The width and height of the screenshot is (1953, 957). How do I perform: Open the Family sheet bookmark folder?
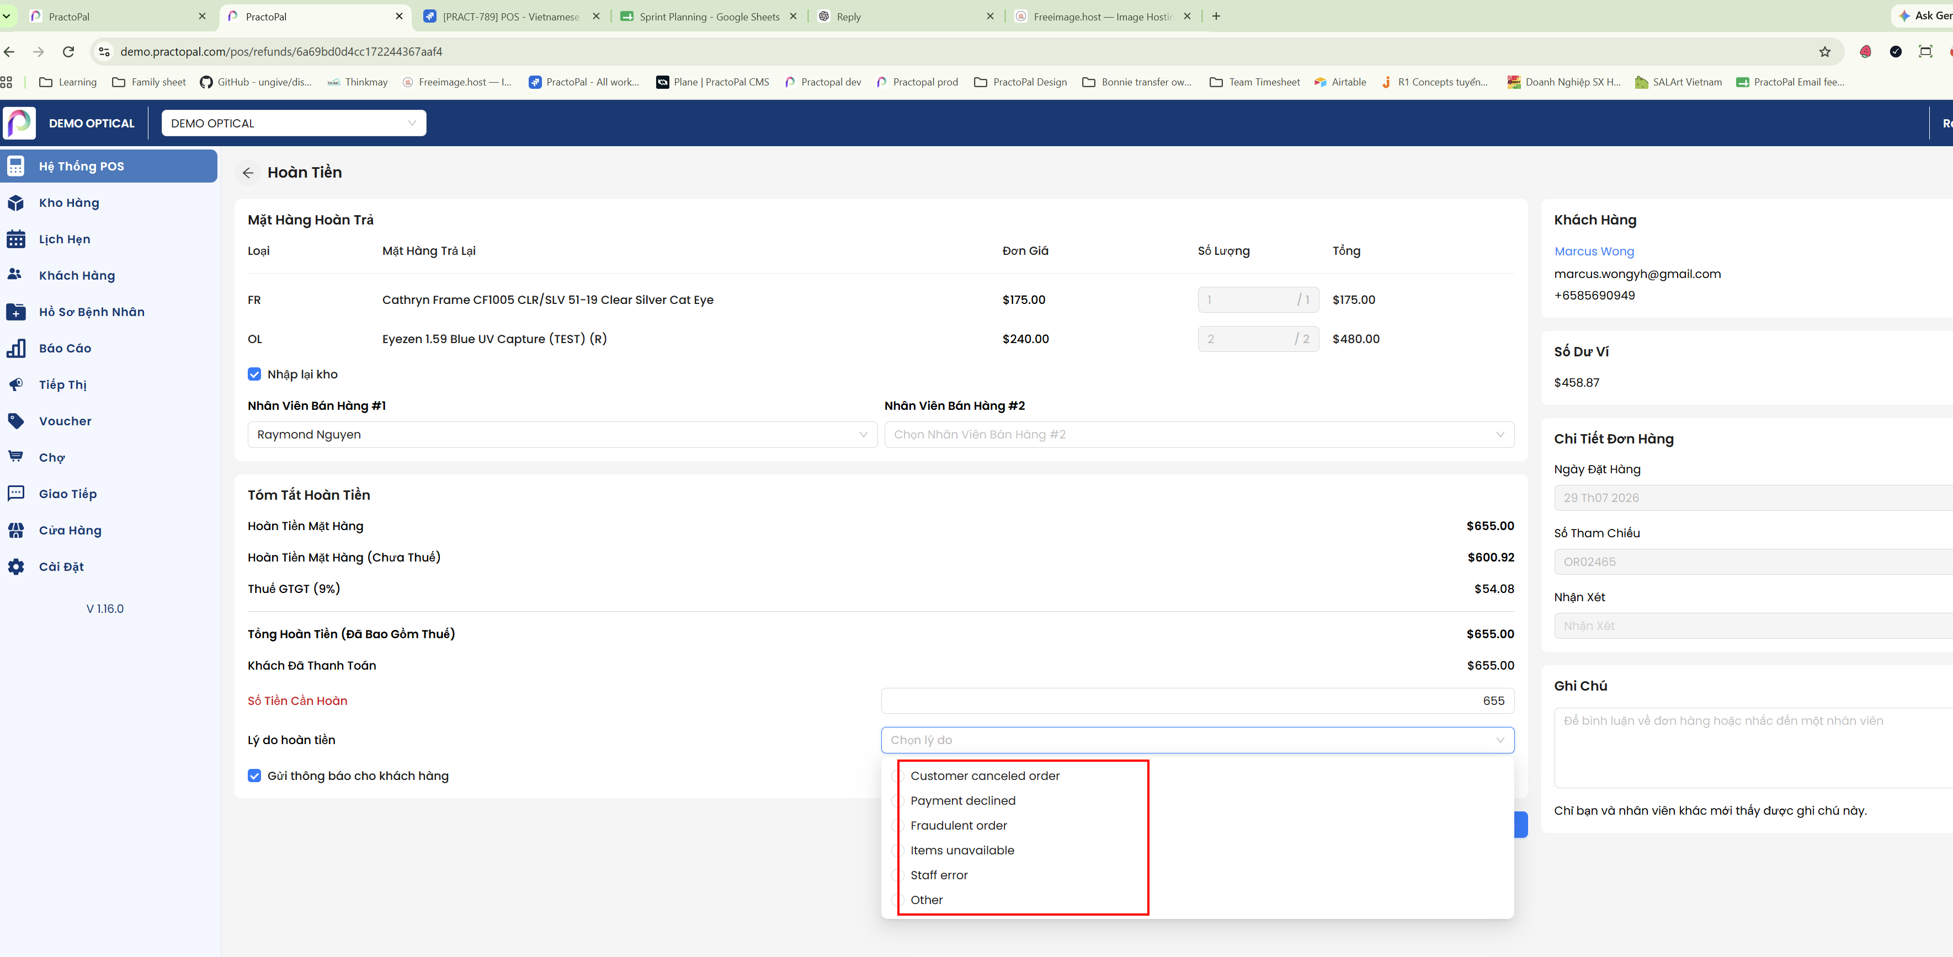[x=148, y=82]
